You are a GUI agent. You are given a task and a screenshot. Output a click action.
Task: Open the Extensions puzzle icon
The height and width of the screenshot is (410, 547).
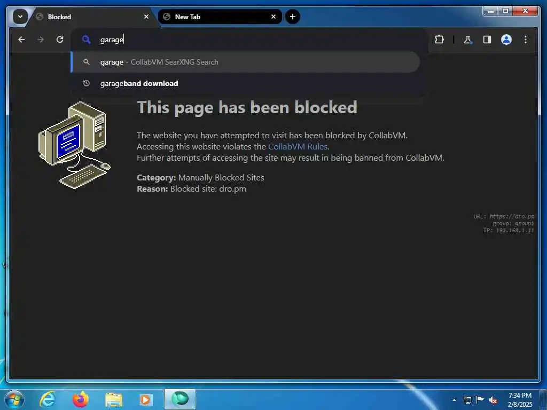click(439, 40)
